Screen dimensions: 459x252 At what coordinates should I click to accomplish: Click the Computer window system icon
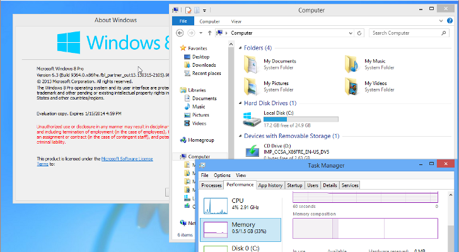point(175,10)
